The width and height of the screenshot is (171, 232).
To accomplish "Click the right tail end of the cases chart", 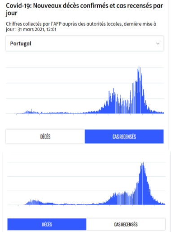I will click(163, 112).
